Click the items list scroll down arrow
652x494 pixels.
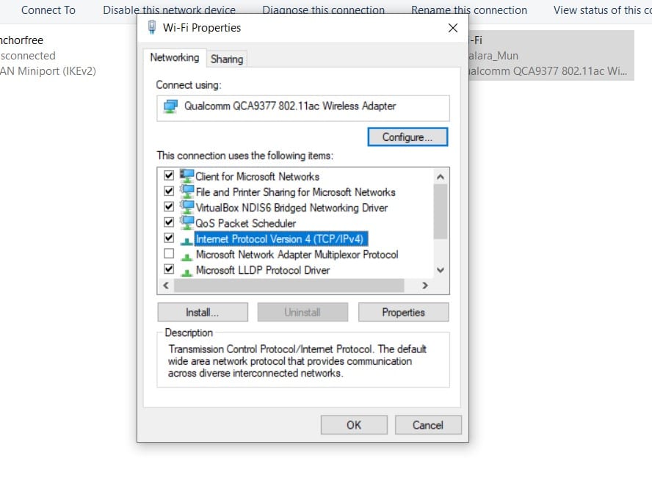pyautogui.click(x=441, y=270)
